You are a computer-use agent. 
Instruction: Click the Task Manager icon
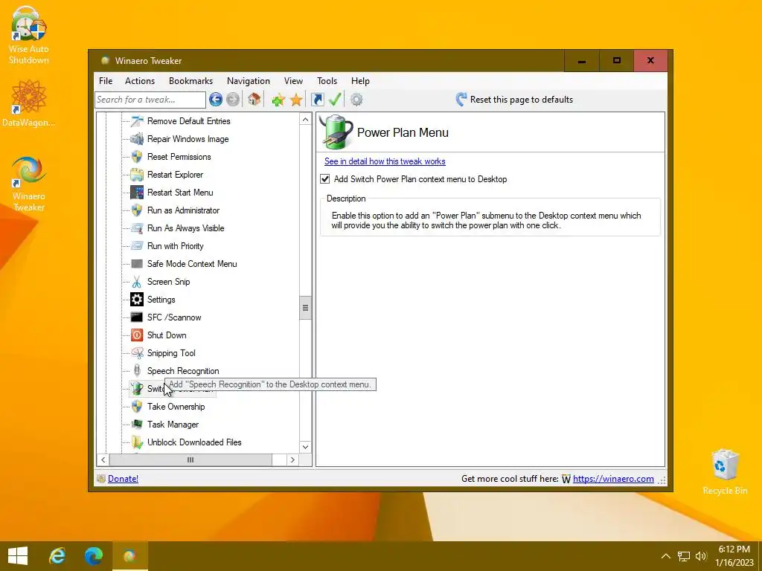point(137,425)
